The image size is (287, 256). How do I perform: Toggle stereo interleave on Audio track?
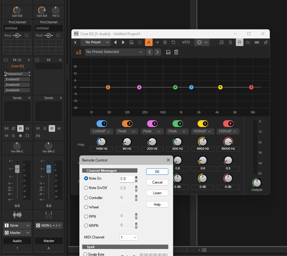coord(6,128)
